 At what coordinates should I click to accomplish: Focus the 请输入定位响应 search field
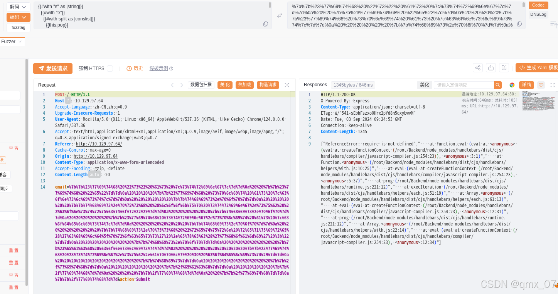464,85
